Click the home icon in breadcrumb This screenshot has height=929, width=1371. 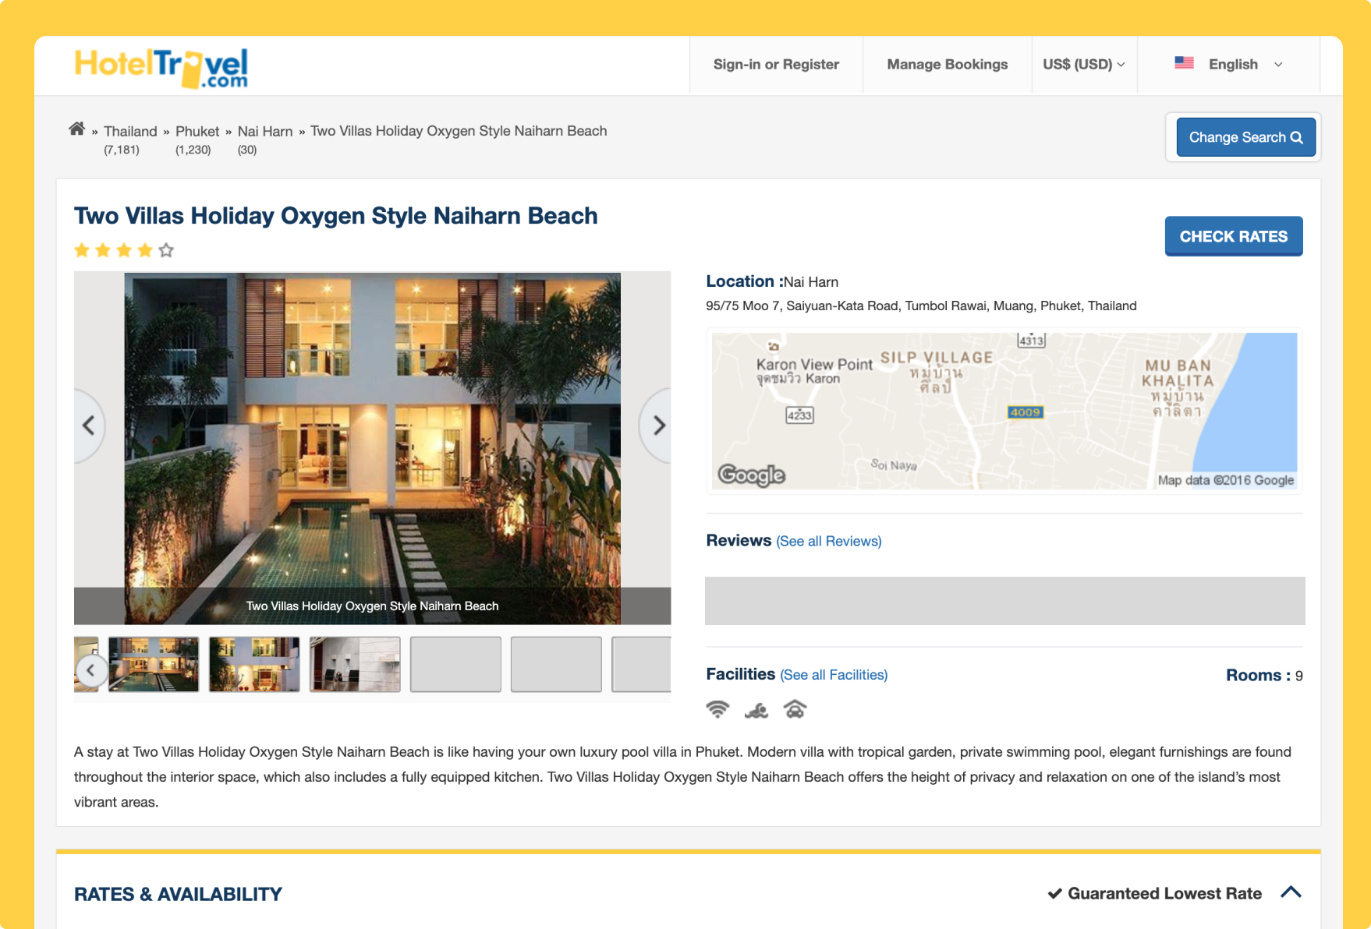point(76,129)
